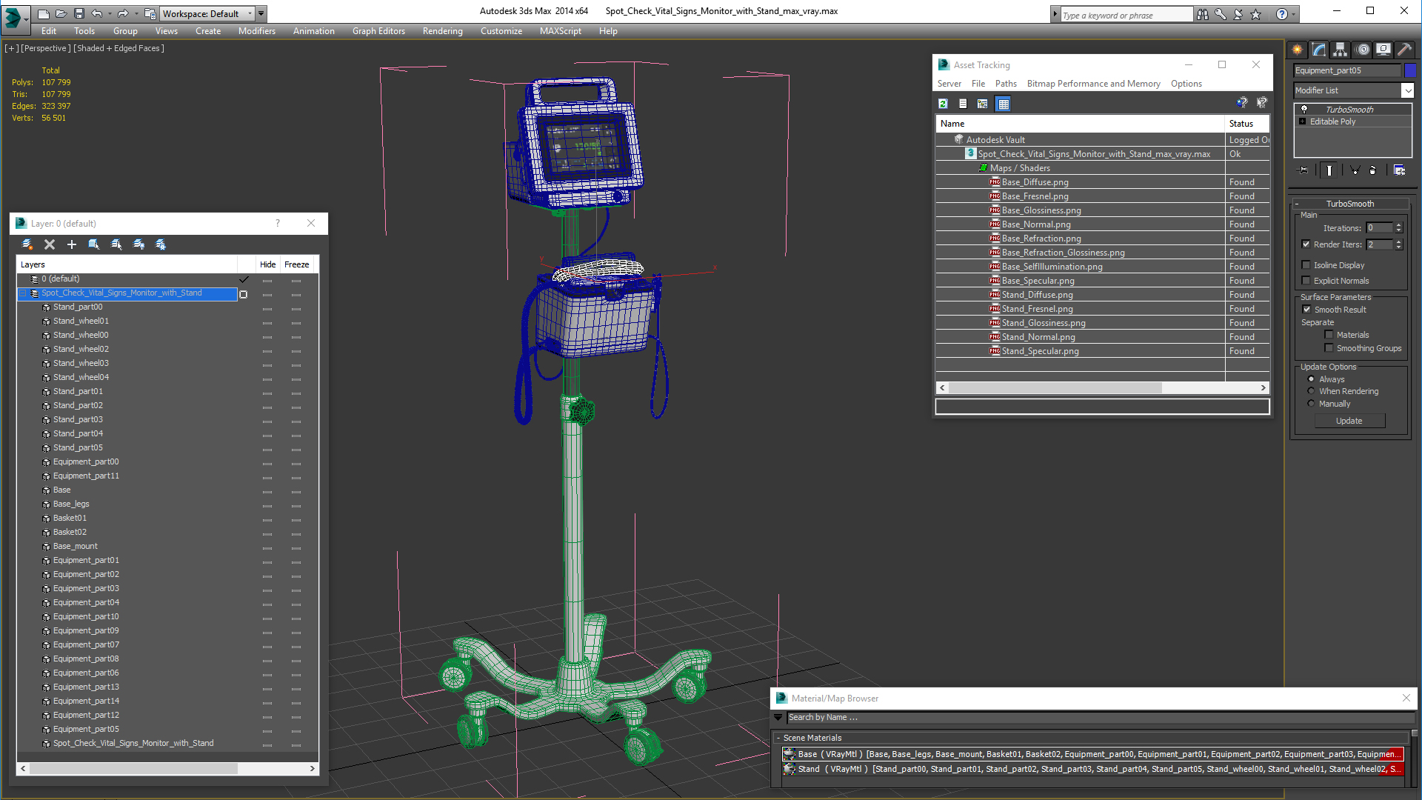Select the Manually update option
The width and height of the screenshot is (1422, 800).
[x=1312, y=404]
